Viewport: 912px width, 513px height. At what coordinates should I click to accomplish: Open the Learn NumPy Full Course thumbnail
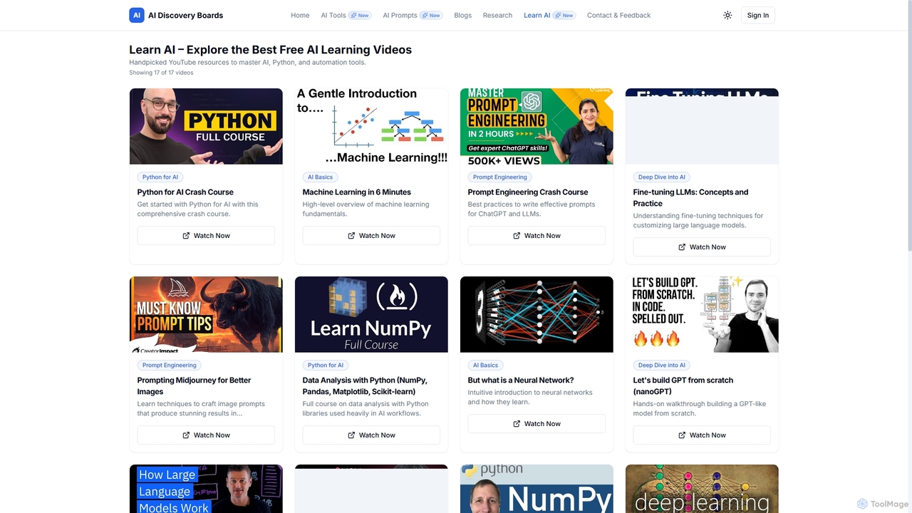(x=371, y=314)
